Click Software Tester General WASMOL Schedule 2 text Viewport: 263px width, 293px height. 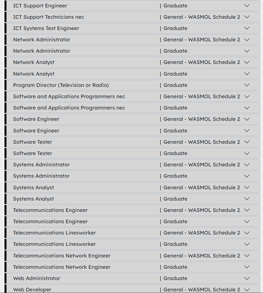(x=202, y=142)
